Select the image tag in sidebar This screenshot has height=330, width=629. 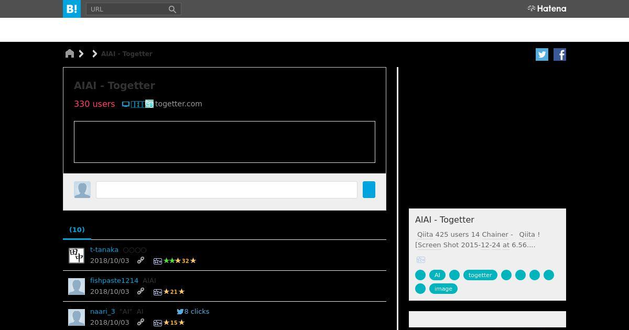coord(443,289)
